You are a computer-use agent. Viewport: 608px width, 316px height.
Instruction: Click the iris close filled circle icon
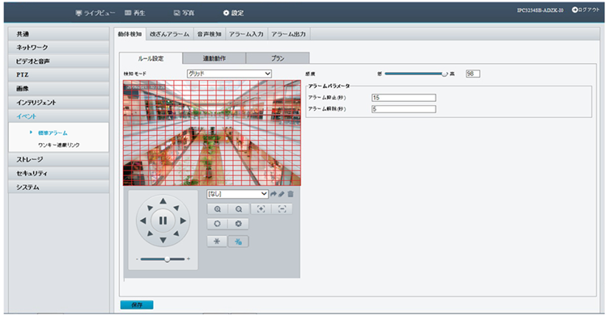coord(239,224)
